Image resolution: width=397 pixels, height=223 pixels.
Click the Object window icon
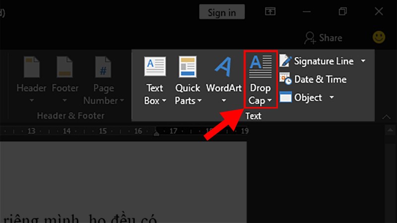[285, 98]
